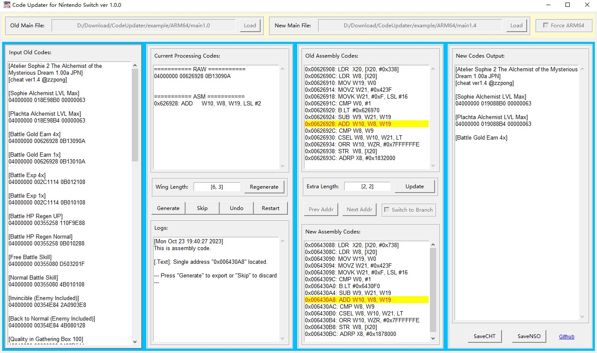Click down arrow of Old Assembly Codes scrollbar

click(432, 166)
